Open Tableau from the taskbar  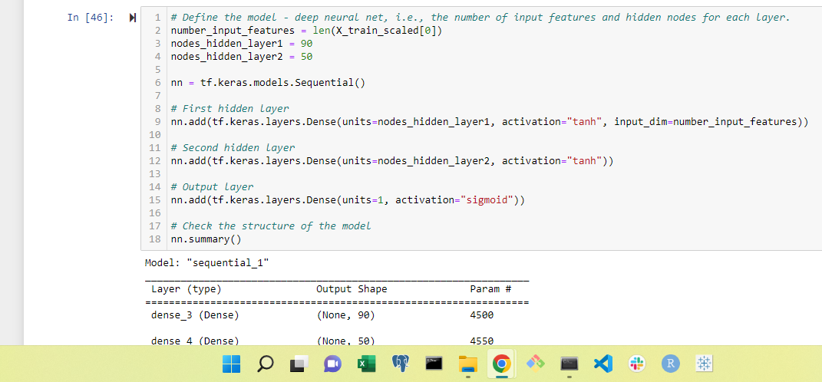(x=704, y=363)
